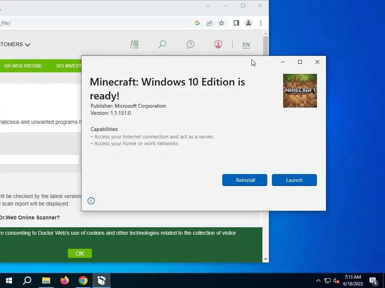Viewport: 385px width, 288px height.
Task: Click 'Dr.Web Online Scanner?' heading text
Action: tap(30, 217)
